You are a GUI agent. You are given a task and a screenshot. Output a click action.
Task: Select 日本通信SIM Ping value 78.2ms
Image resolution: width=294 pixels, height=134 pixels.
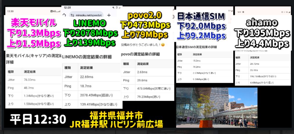196,67
